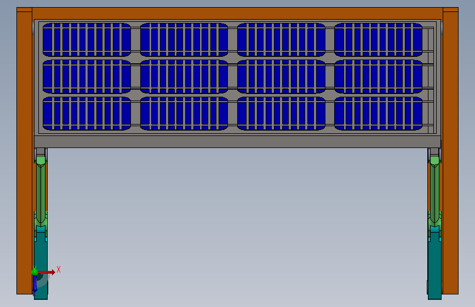Select the left orange vertical frame post

pyautogui.click(x=24, y=151)
